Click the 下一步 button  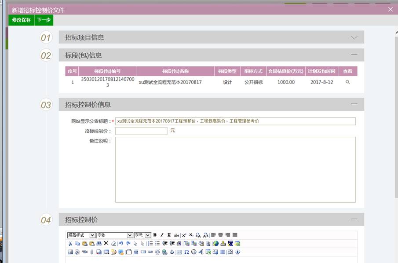(x=44, y=20)
